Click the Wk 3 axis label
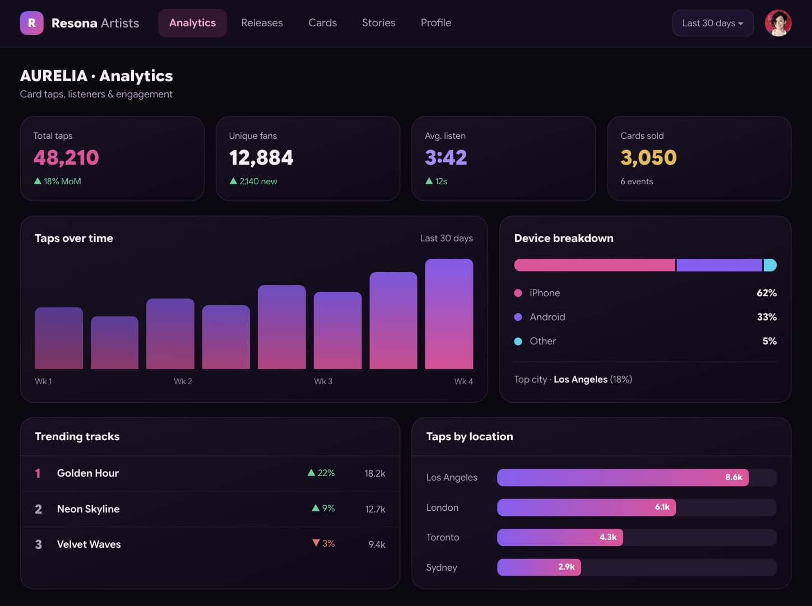The height and width of the screenshot is (606, 812). pos(323,381)
